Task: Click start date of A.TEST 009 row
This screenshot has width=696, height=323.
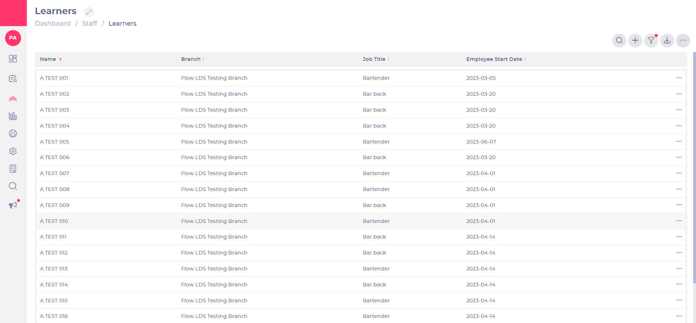Action: click(481, 205)
